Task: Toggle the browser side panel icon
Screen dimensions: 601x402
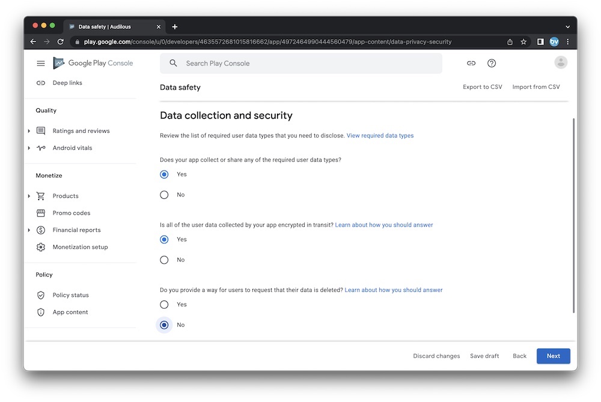Action: pos(540,42)
